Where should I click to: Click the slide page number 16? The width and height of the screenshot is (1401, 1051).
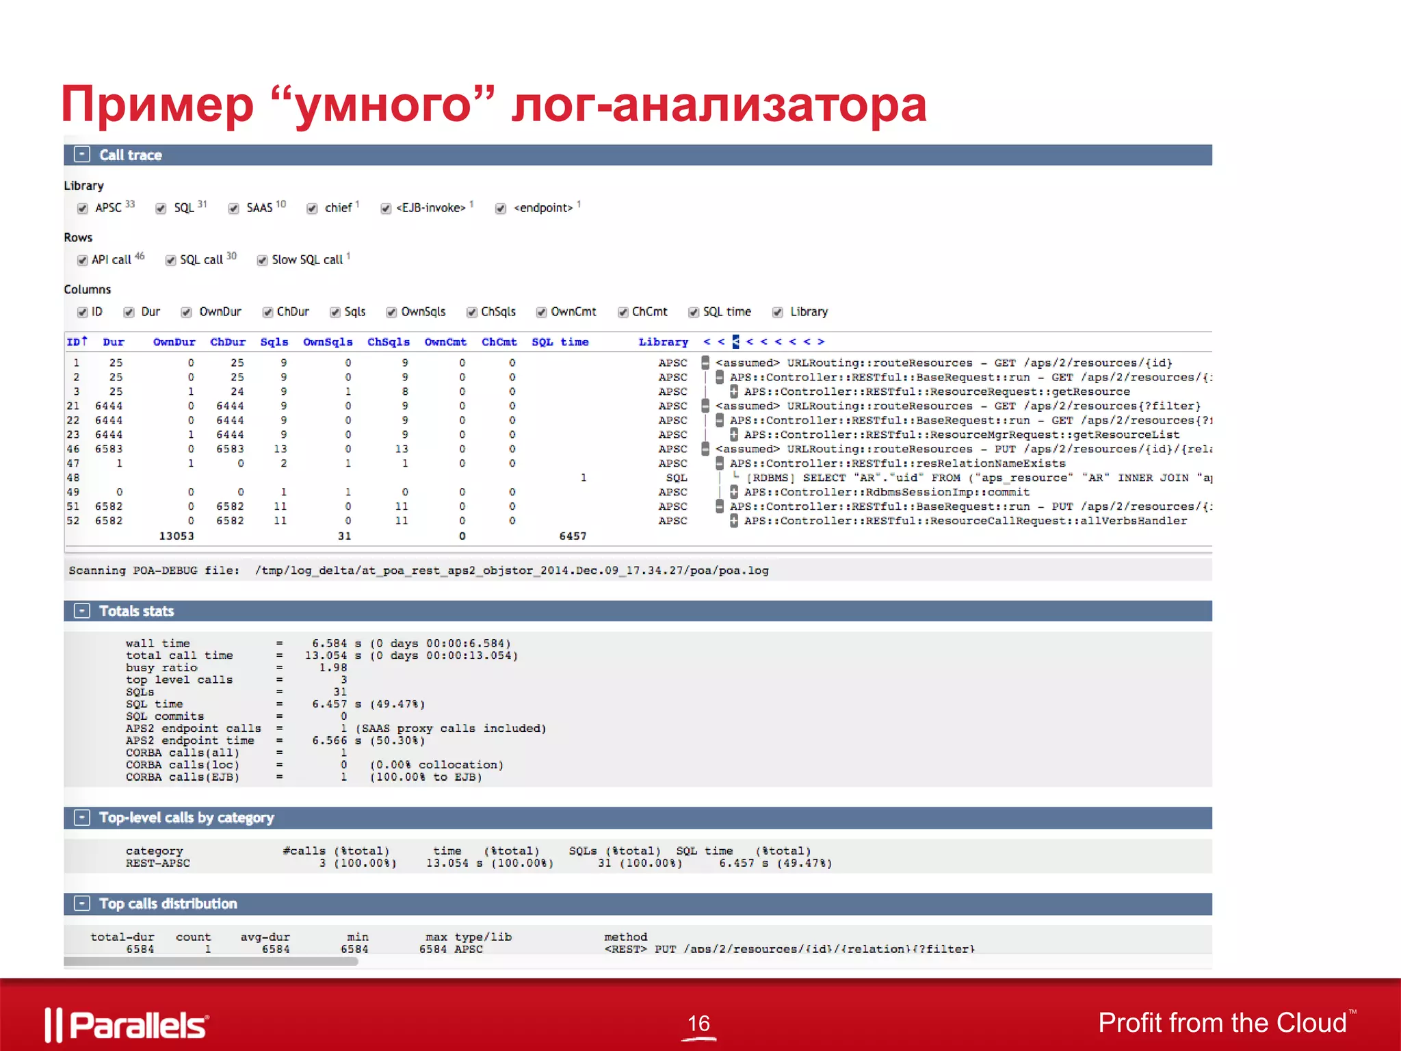pos(698,1024)
